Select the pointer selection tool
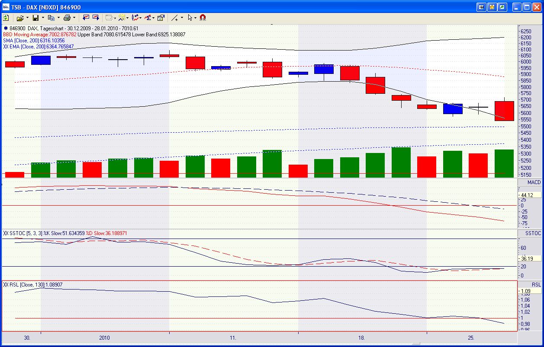The image size is (544, 347). tap(189, 17)
